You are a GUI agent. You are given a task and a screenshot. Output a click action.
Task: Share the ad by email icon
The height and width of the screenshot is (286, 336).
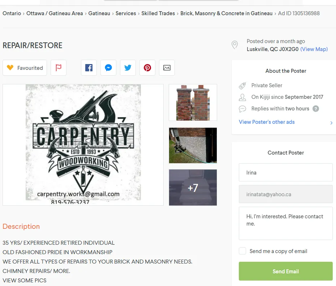(x=167, y=68)
